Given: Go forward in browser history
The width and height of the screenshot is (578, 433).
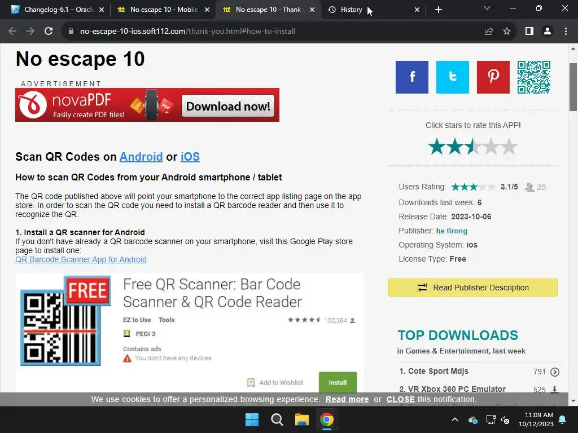Looking at the screenshot, I should coord(30,32).
